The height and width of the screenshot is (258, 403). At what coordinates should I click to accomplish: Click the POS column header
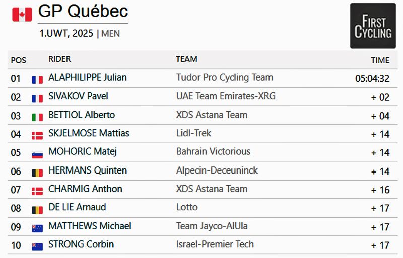[x=19, y=60]
